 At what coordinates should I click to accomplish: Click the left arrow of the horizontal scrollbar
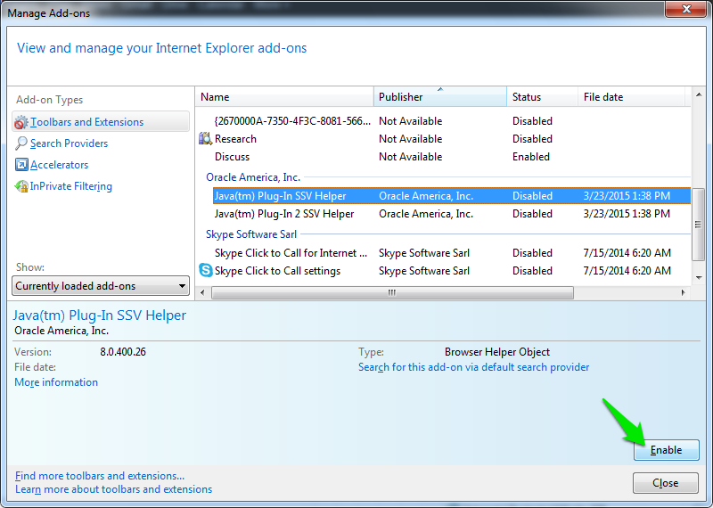coord(203,292)
